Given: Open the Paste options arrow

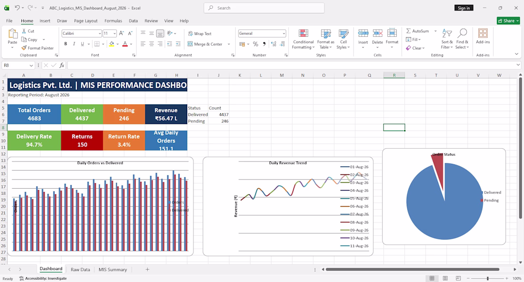Looking at the screenshot, I should 12,48.
